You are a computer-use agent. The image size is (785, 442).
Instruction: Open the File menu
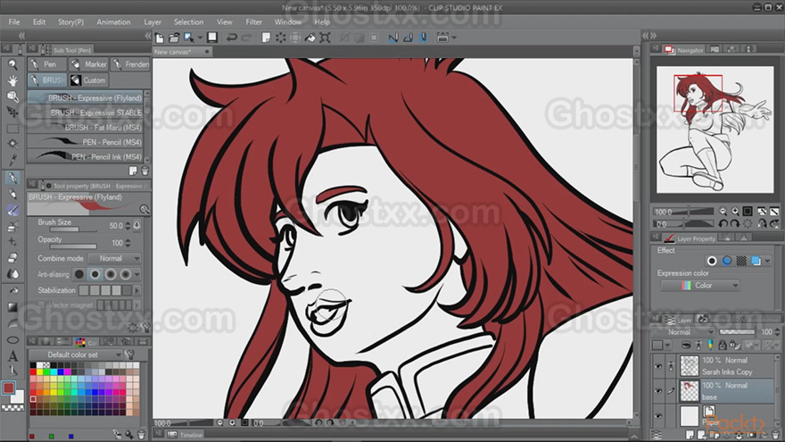14,22
